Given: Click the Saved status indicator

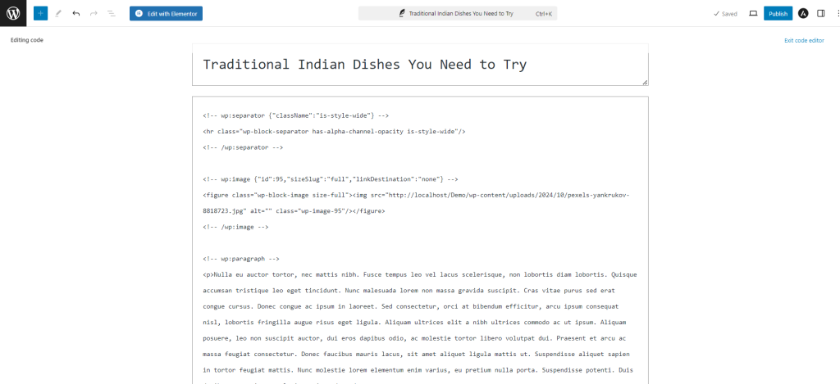Looking at the screenshot, I should [725, 14].
